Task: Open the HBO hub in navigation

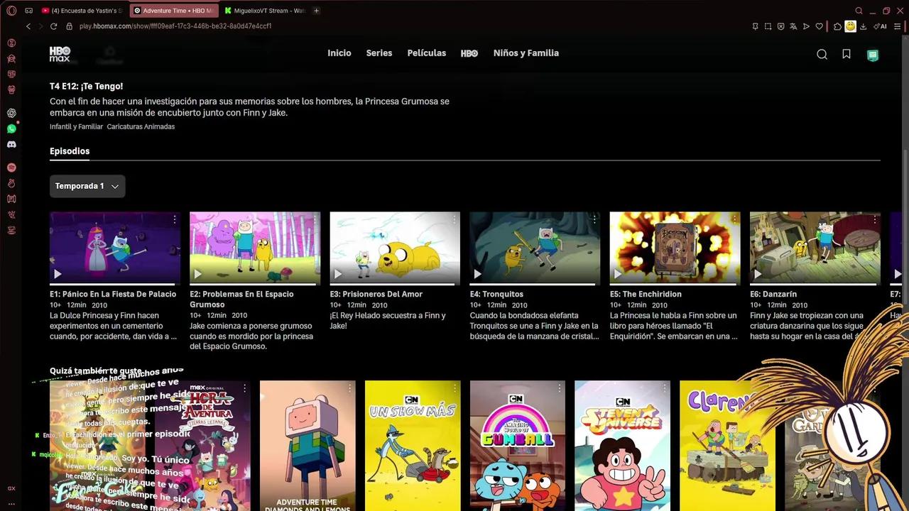Action: [x=469, y=53]
